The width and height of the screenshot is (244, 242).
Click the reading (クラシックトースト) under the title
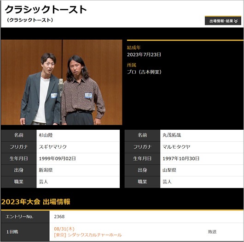pyautogui.click(x=30, y=20)
